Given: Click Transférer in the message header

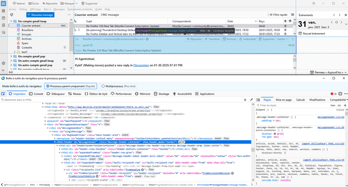Looking at the screenshot, I should [212, 39].
